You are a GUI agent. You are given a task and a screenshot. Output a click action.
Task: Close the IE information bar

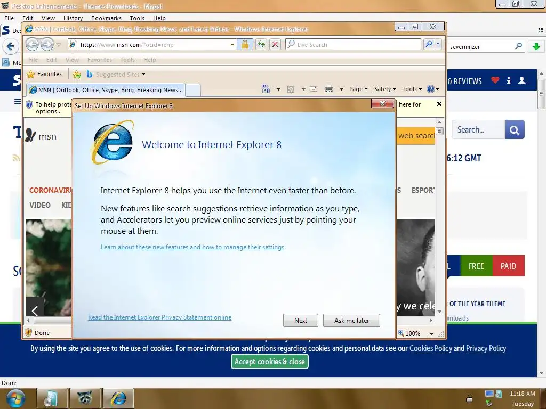439,104
